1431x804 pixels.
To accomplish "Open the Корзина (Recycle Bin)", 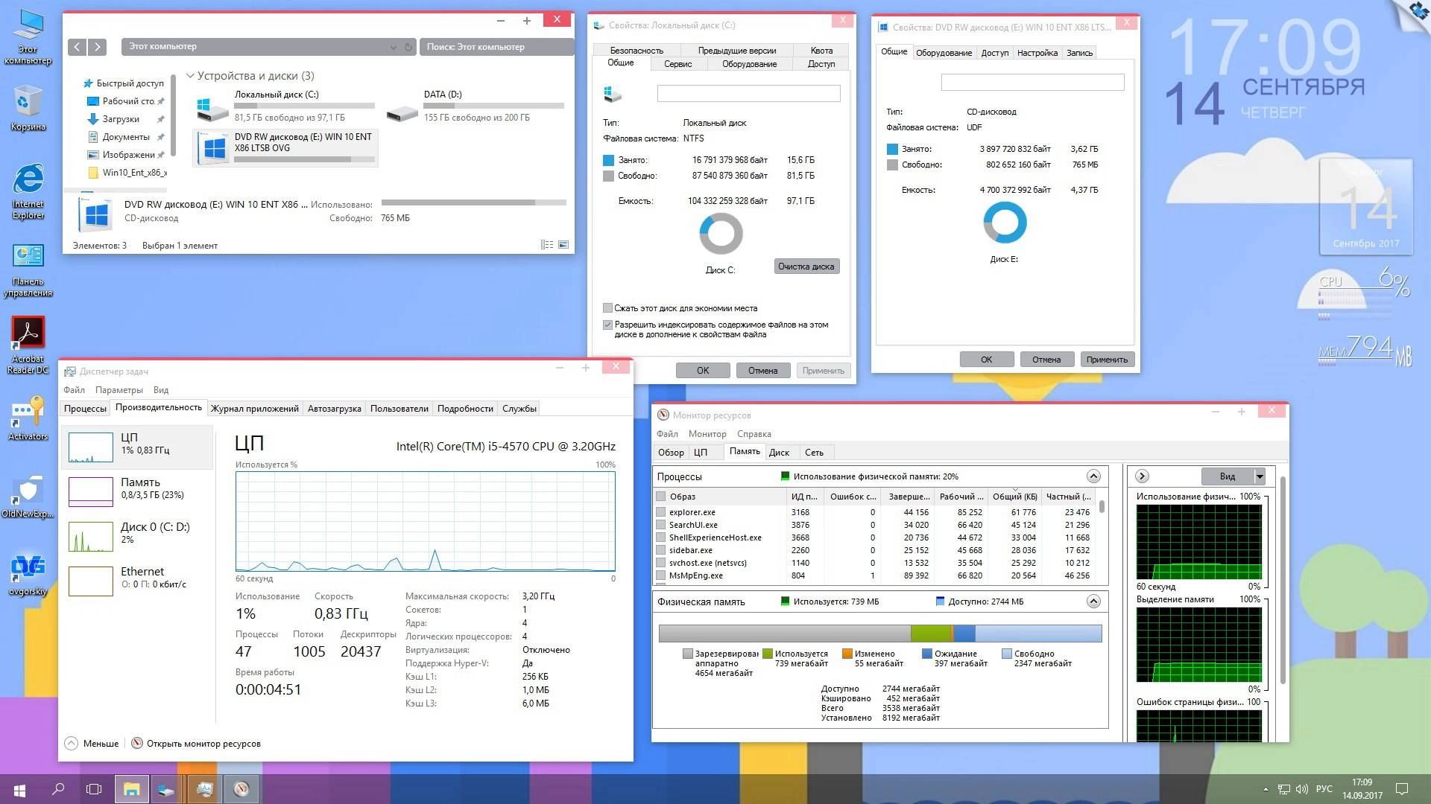I will click(x=28, y=100).
